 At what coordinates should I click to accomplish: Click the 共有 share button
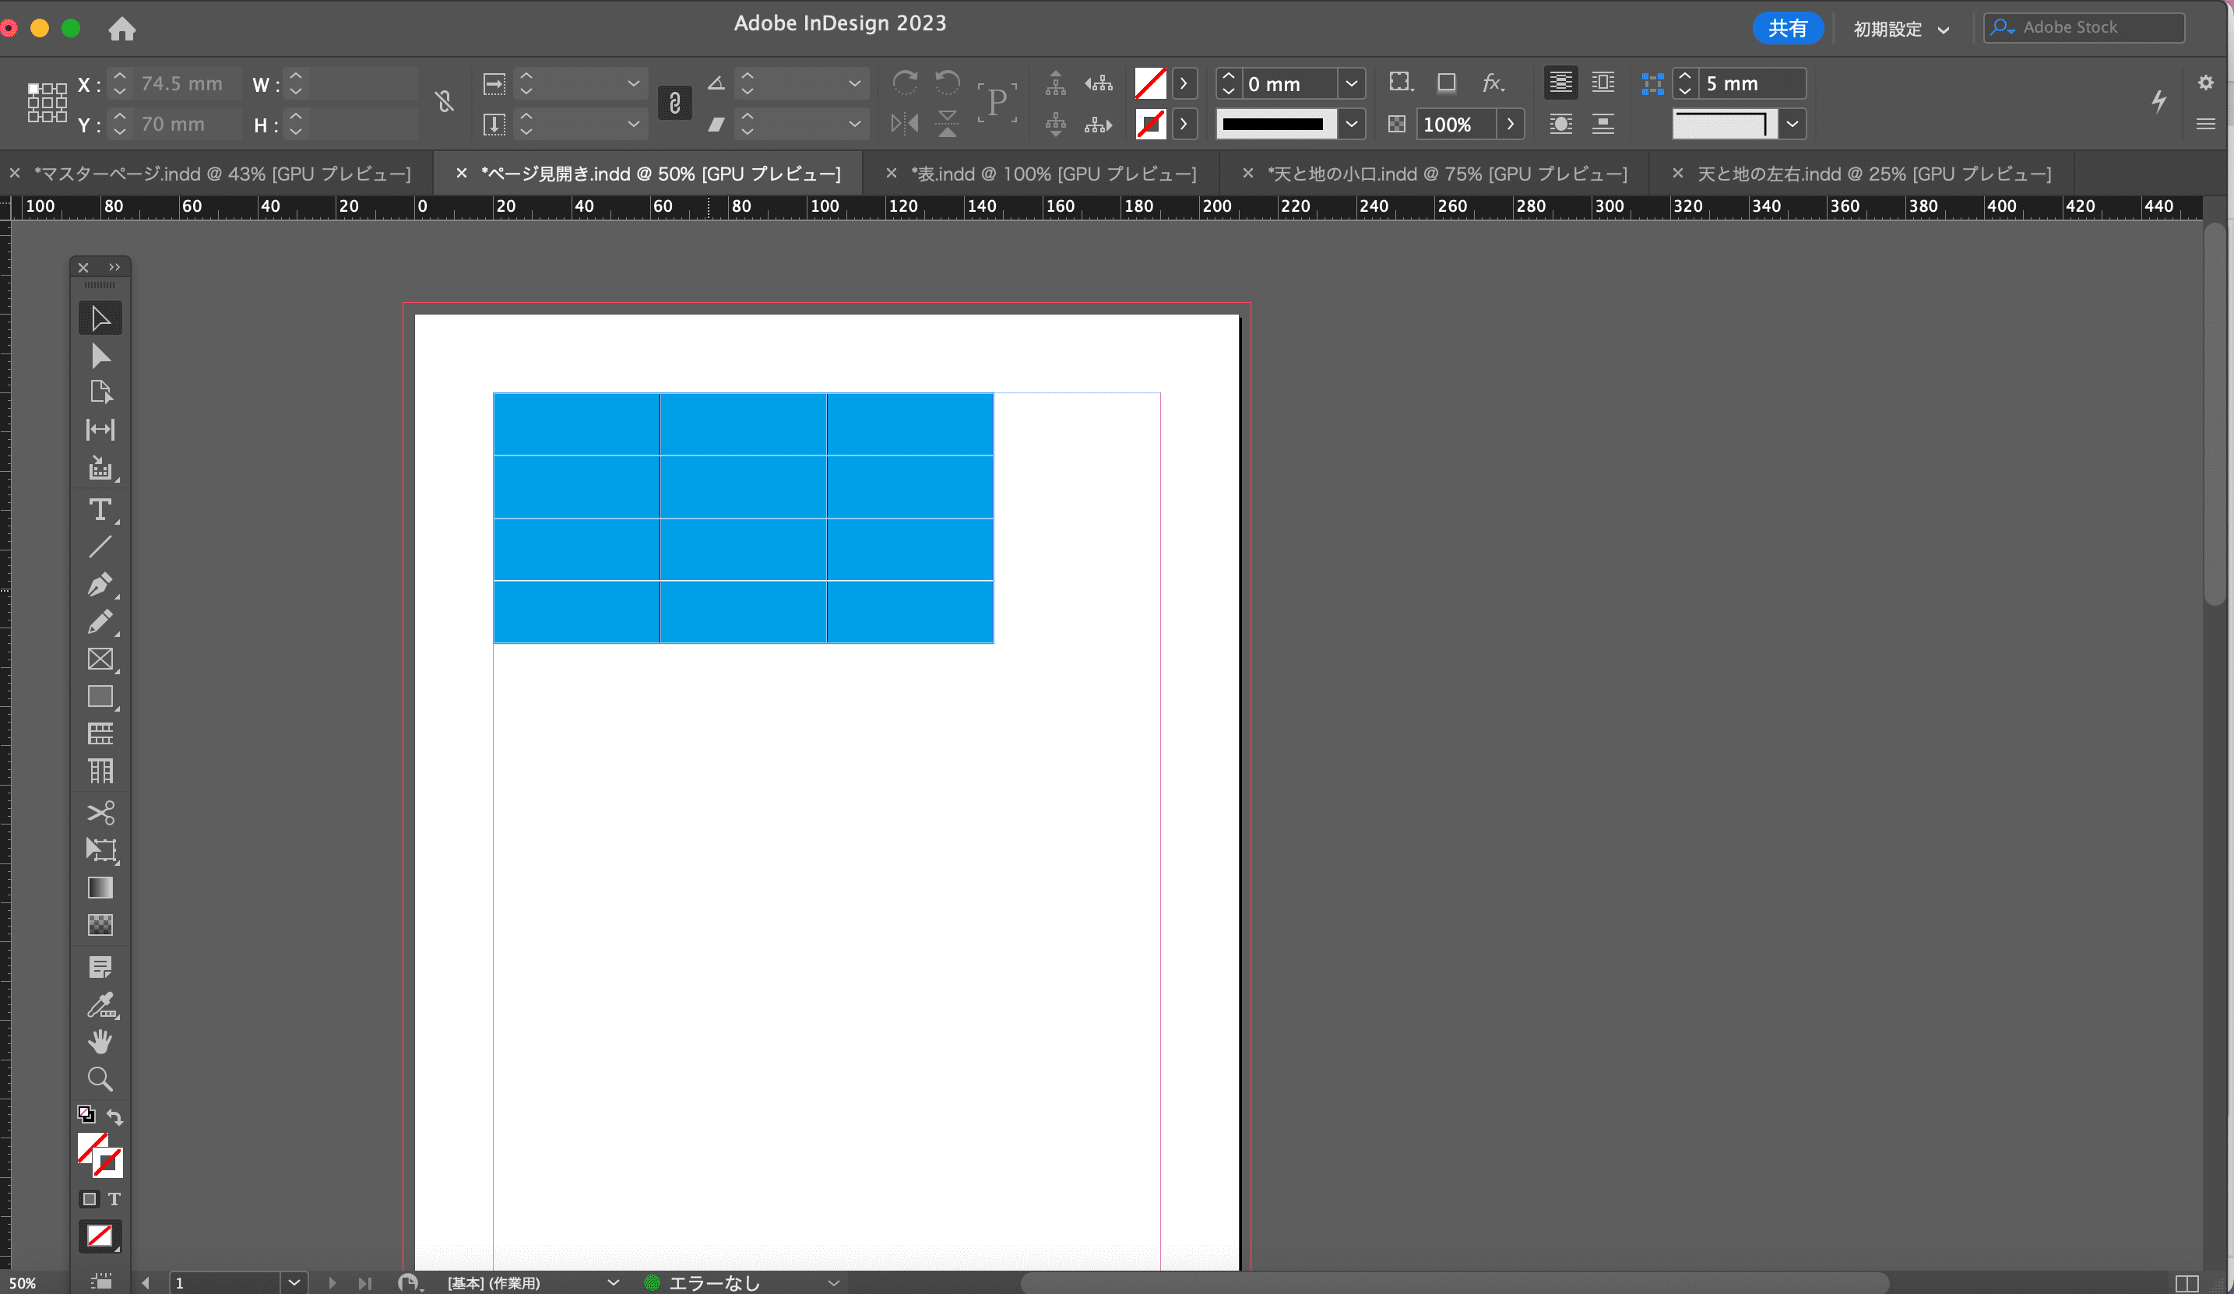[1787, 28]
